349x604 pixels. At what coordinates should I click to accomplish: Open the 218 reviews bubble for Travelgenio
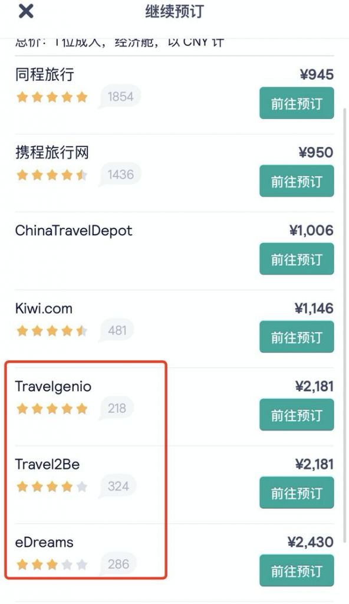tap(116, 408)
